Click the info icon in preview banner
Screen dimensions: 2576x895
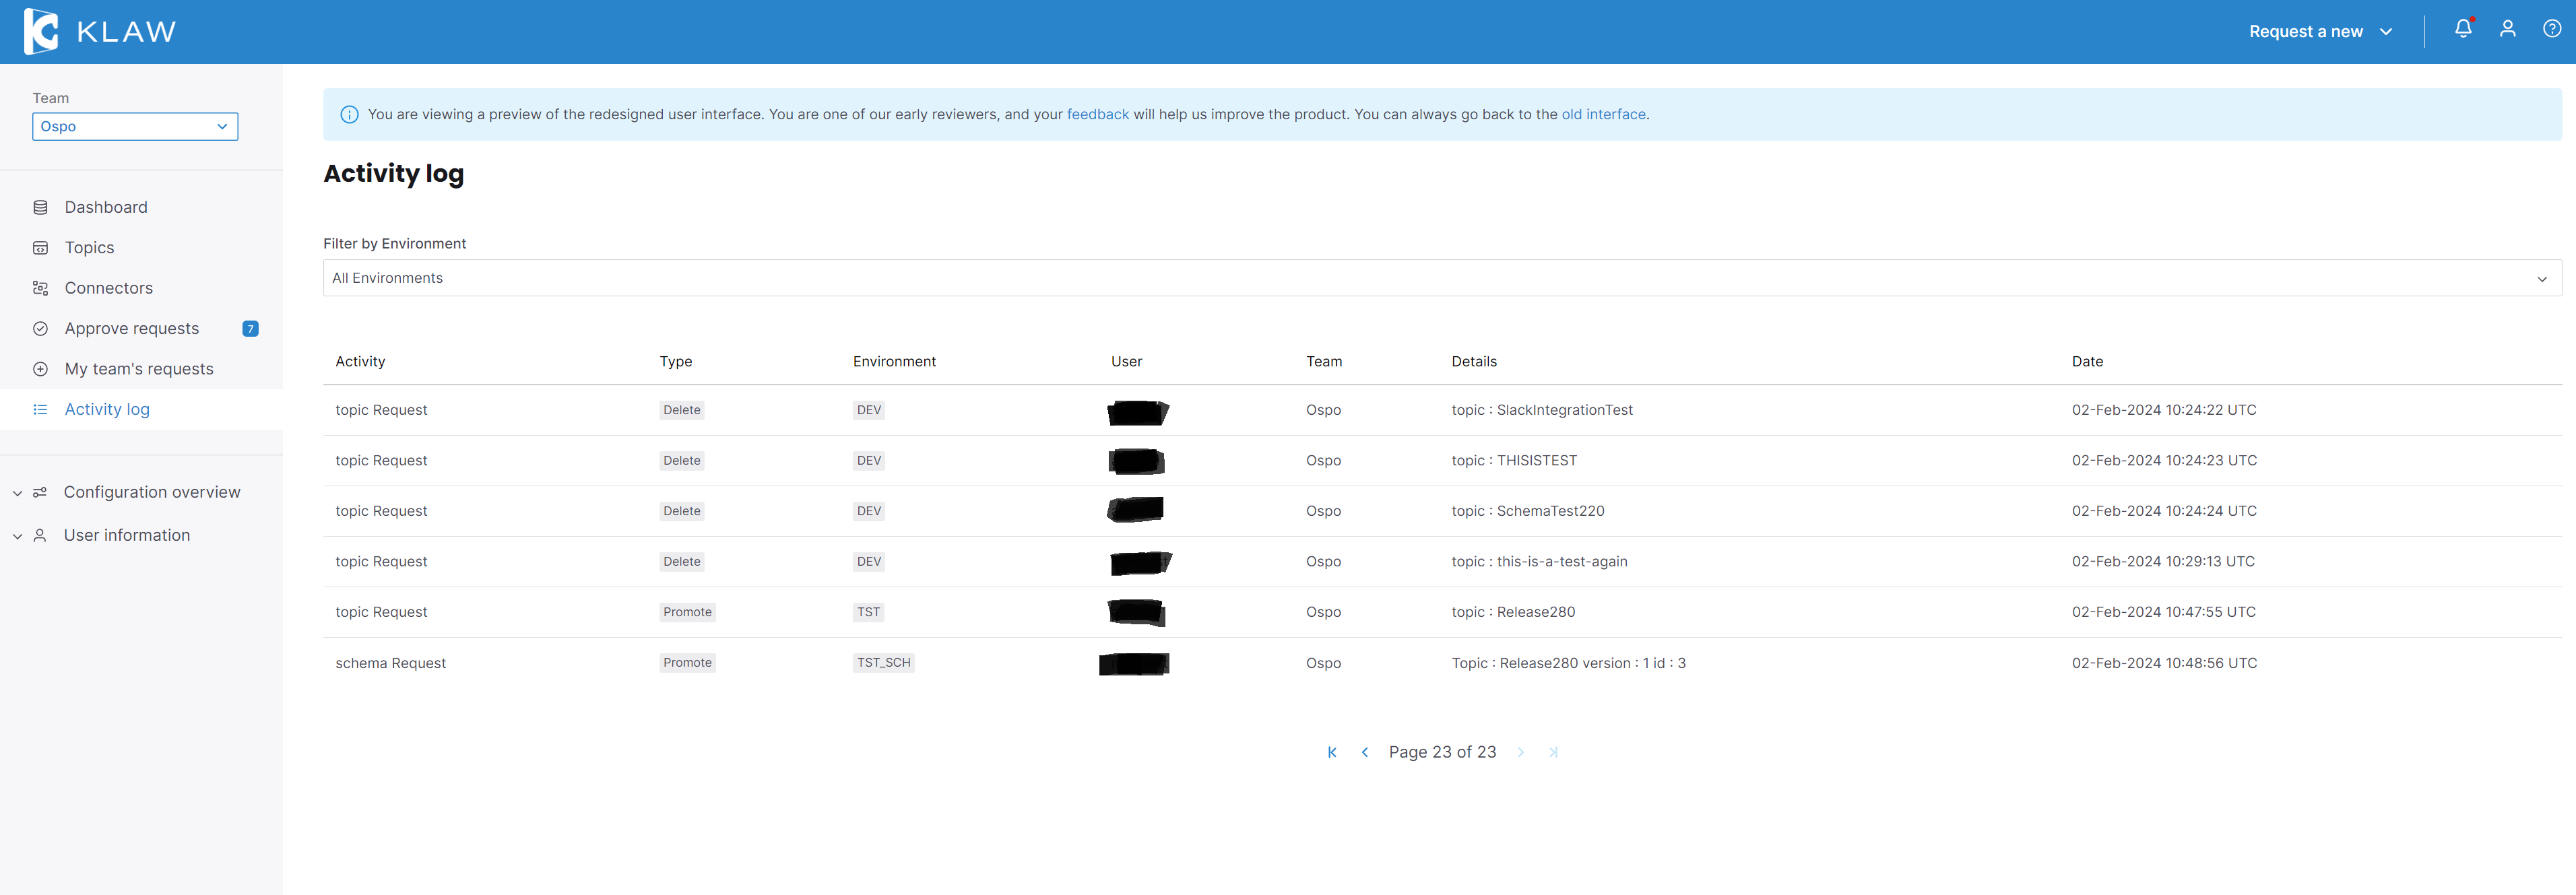coord(349,115)
